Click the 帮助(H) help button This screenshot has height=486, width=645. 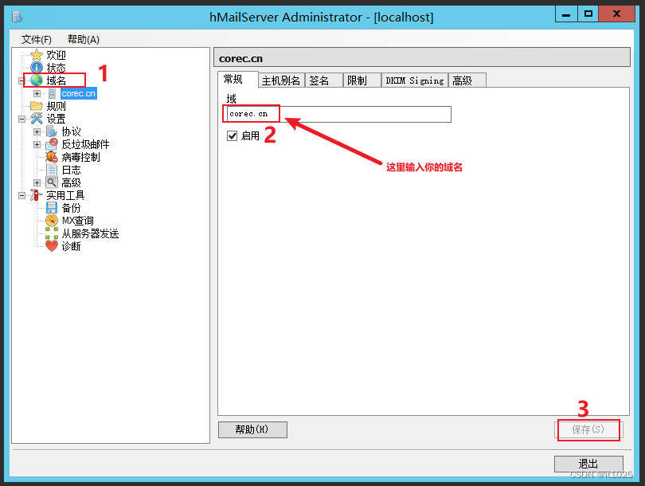(252, 429)
